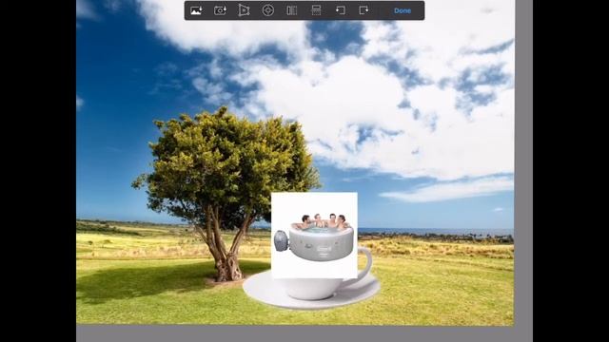
Task: Tap the import from camera icon
Action: tap(220, 10)
